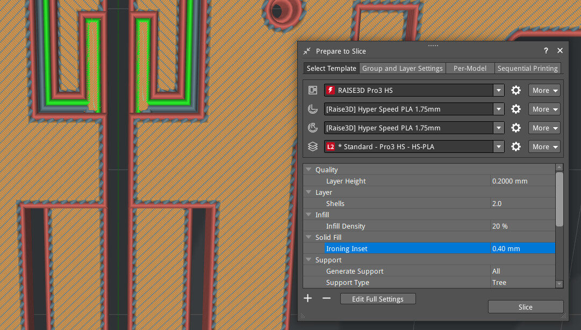Viewport: 581px width, 330px height.
Task: Click the settings list scrollbar thumb
Action: point(560,199)
